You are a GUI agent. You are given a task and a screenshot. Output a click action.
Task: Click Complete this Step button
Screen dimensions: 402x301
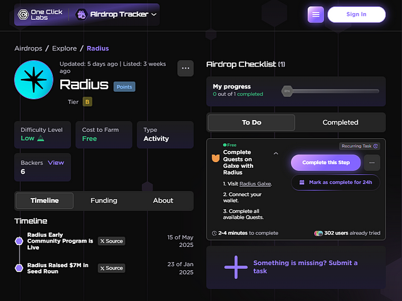pos(325,163)
